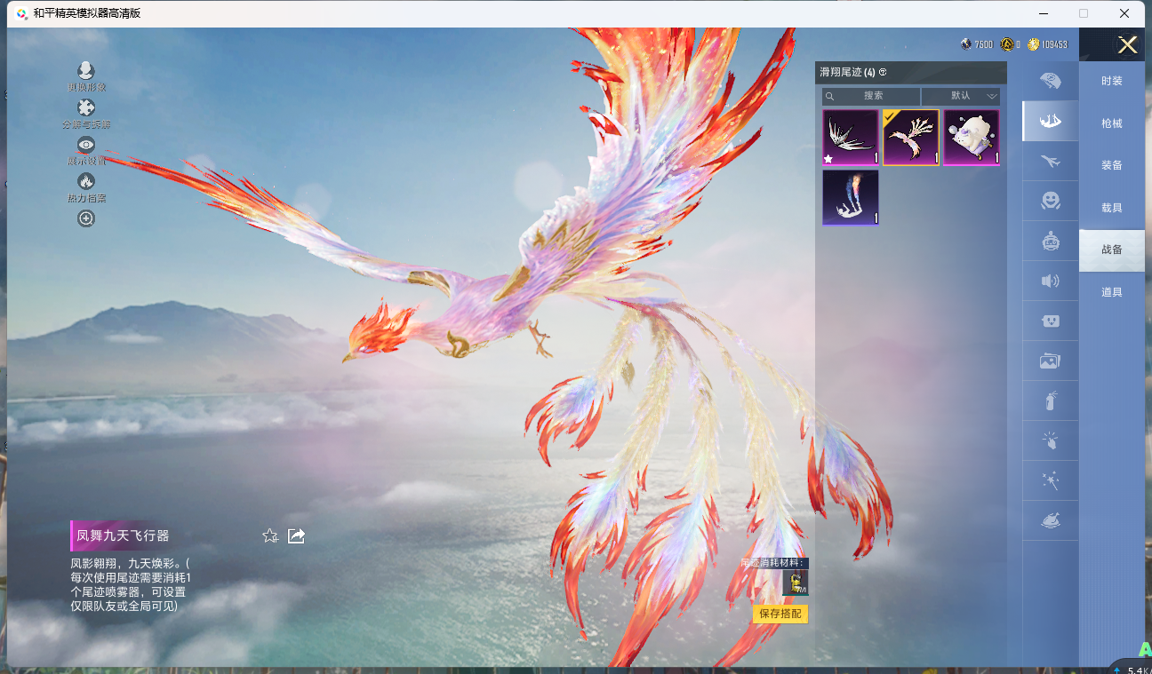The height and width of the screenshot is (674, 1152).
Task: Close the warehouse with the gold X
Action: coord(1127,44)
